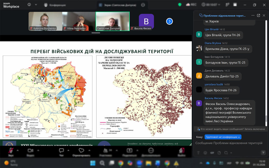
Task: Select message 'Делаваль Данііл ГШ-25'
Action: 222,76
